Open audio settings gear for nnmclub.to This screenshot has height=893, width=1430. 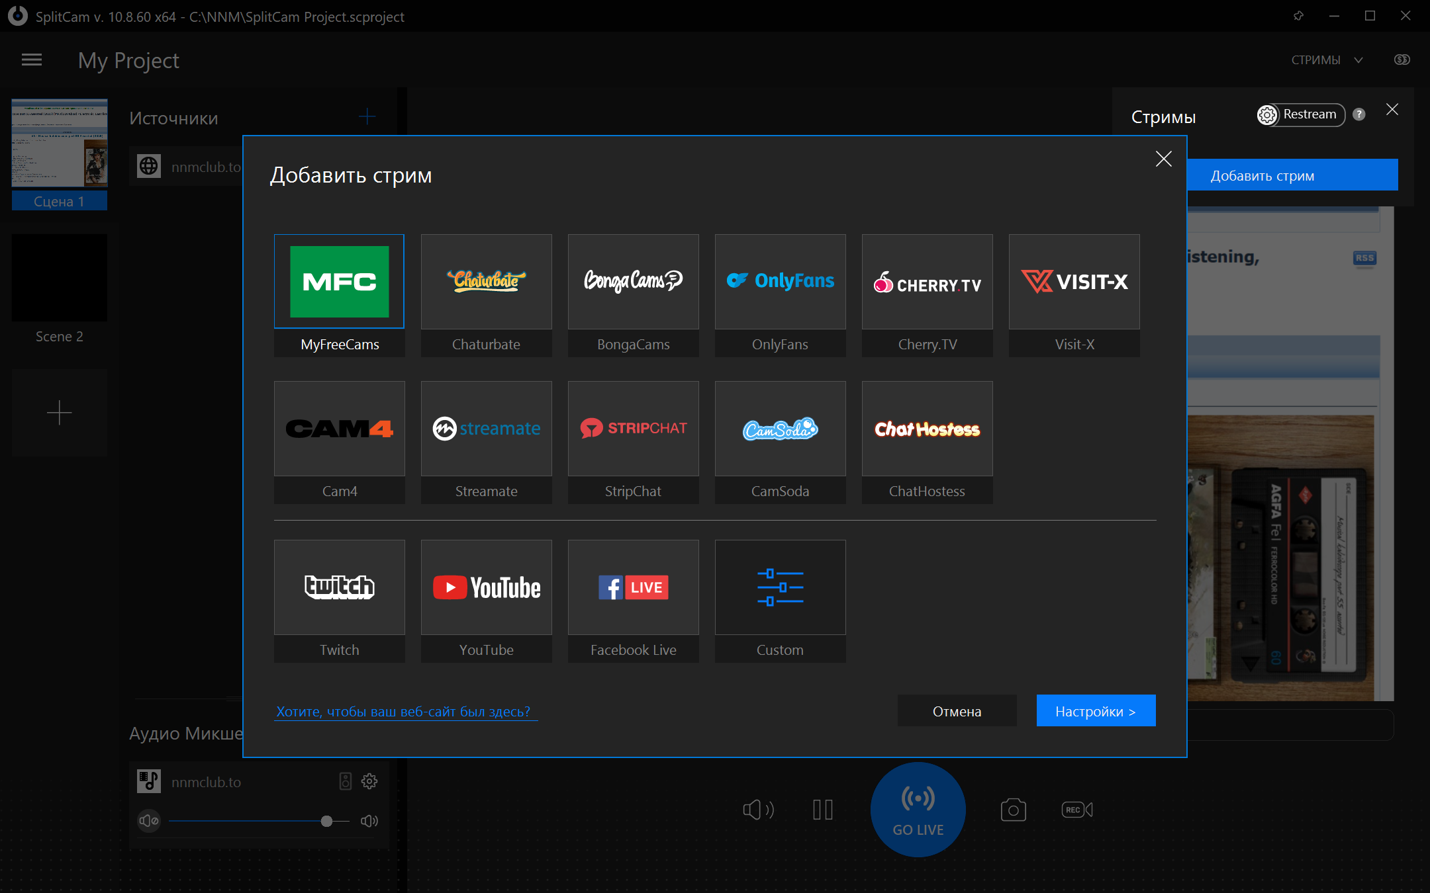point(369,781)
